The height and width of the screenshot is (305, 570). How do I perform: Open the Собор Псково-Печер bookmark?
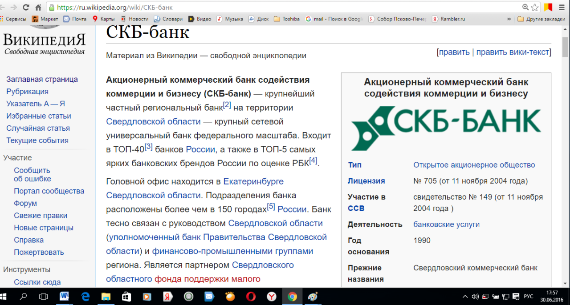pos(397,19)
